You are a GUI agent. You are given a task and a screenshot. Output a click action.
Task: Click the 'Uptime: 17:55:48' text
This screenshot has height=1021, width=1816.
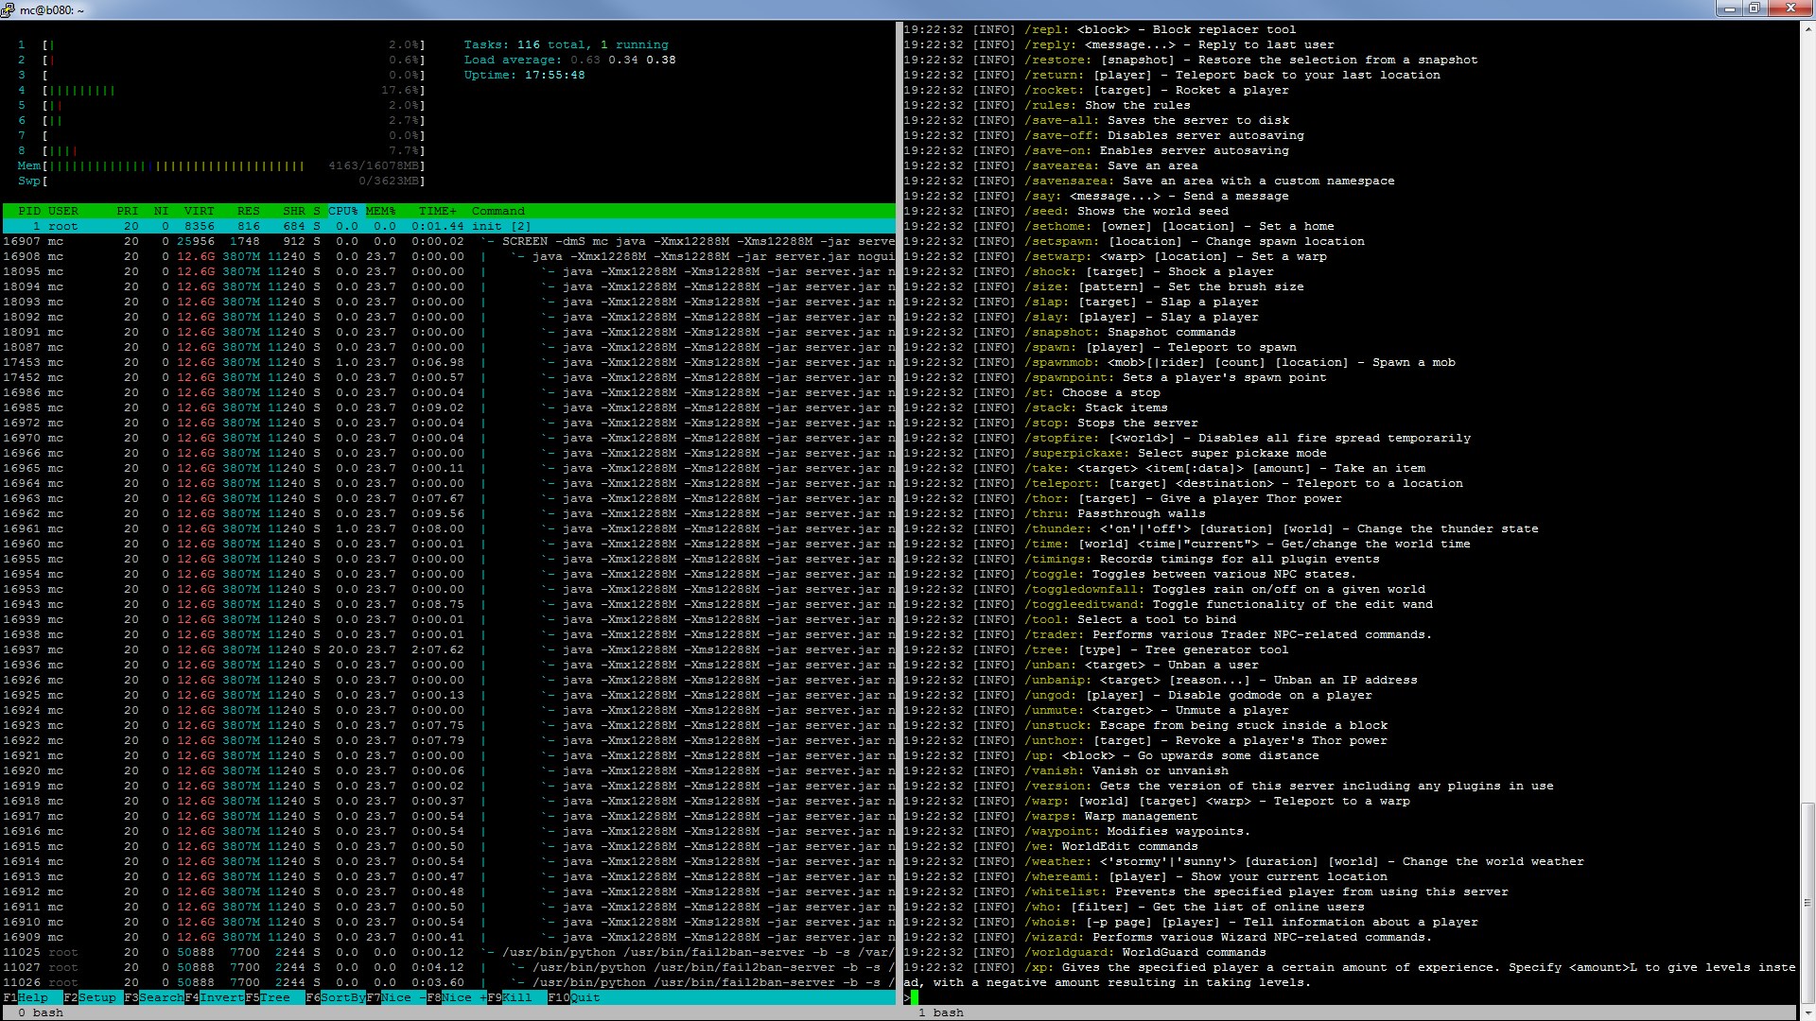pyautogui.click(x=524, y=75)
